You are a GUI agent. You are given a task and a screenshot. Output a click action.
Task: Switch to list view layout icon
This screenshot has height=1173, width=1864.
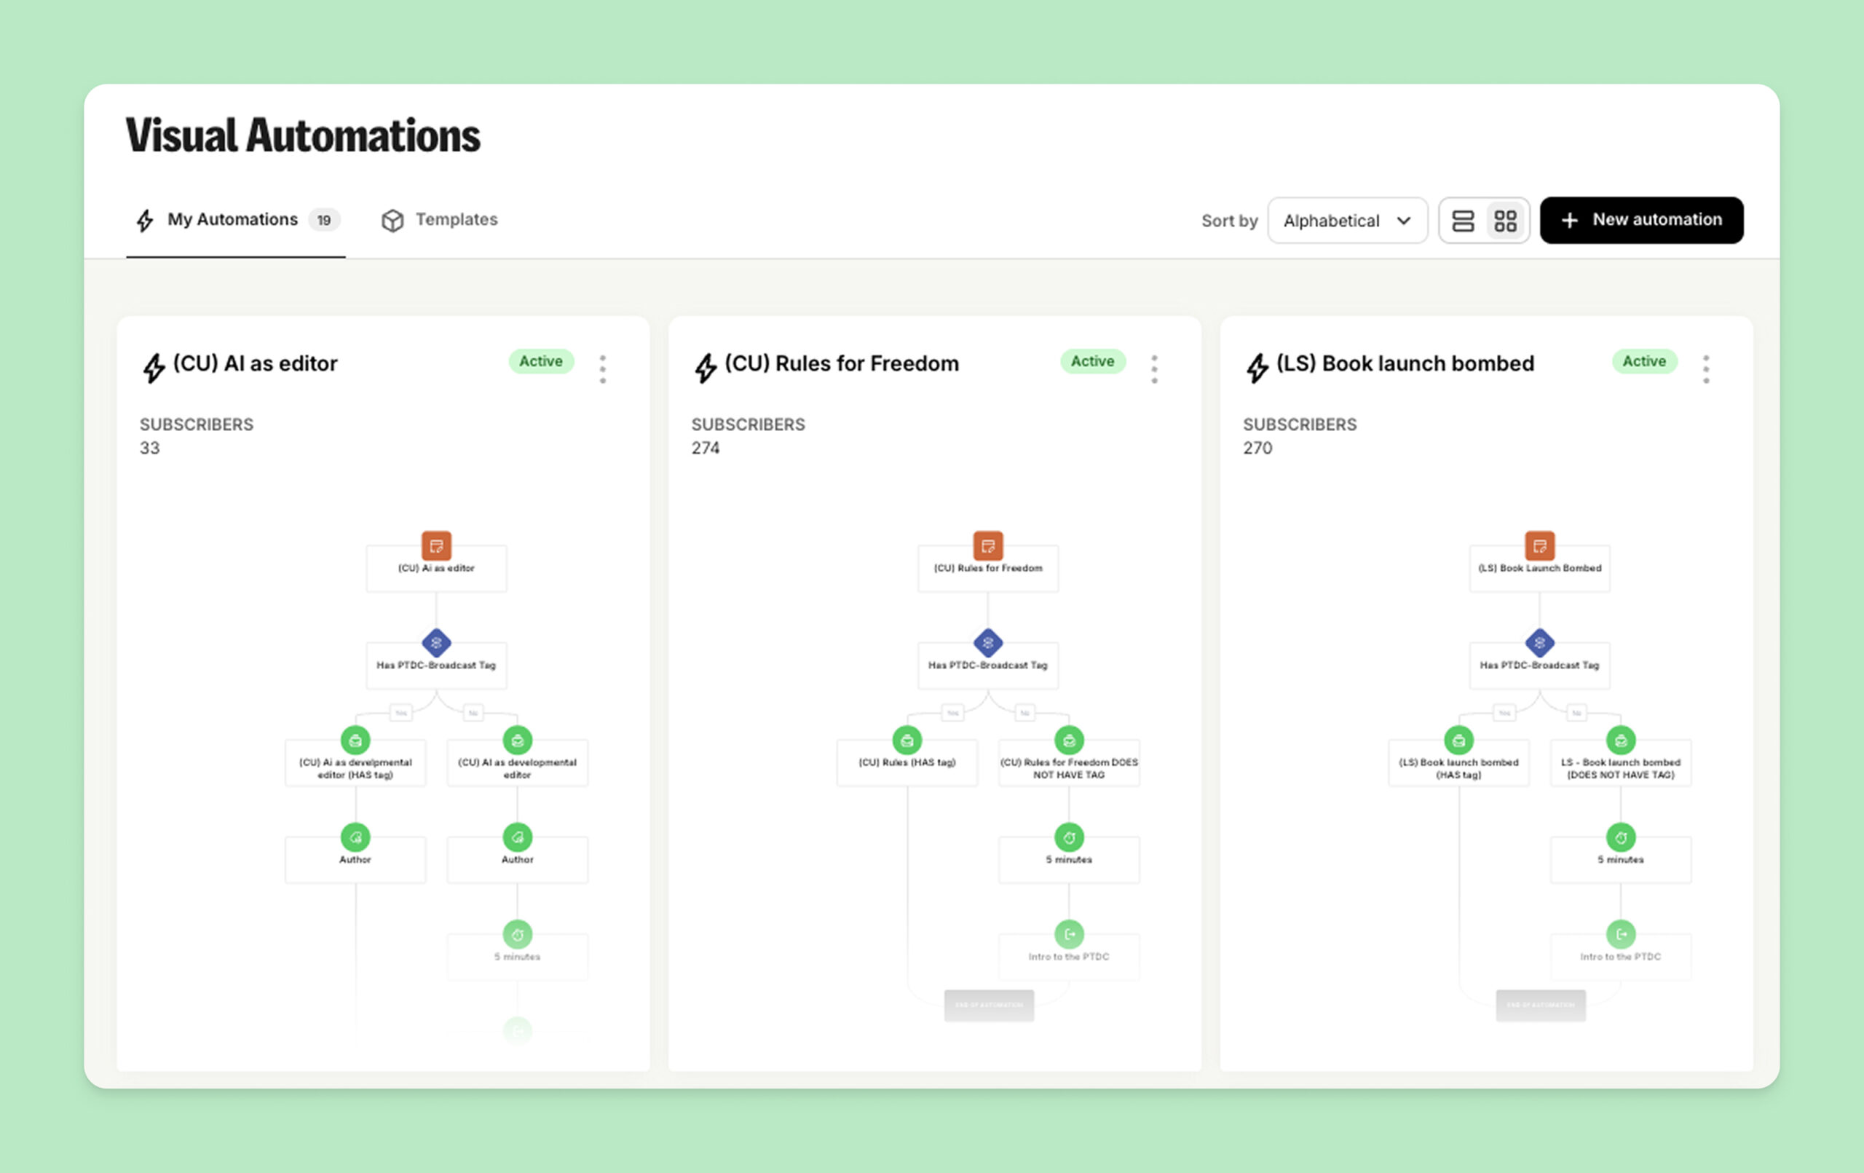click(1462, 221)
